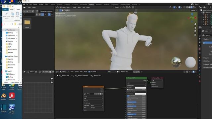Toggle the camera view icon in viewport
The height and width of the screenshot is (119, 212).
point(195,31)
